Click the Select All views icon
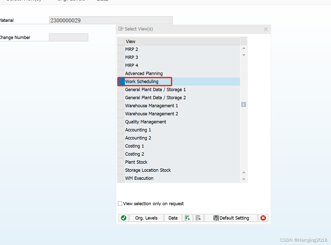This screenshot has width=331, height=245. 187,218
